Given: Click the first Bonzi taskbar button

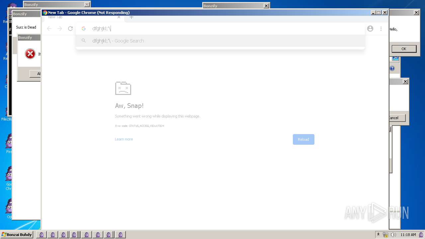Looking at the screenshot, I should [41, 235].
